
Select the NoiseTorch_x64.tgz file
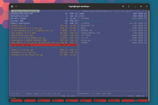(43, 35)
